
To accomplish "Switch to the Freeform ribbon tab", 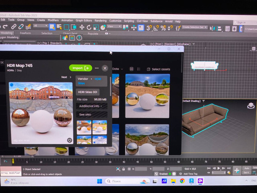I will (25, 33).
